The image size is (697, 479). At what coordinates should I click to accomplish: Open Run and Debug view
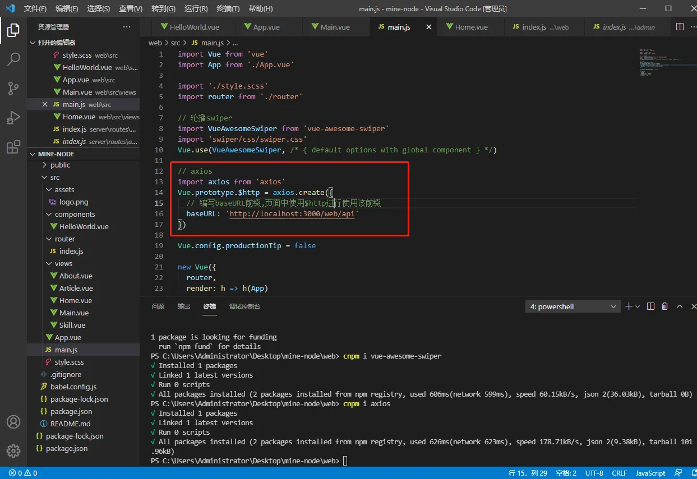click(13, 118)
